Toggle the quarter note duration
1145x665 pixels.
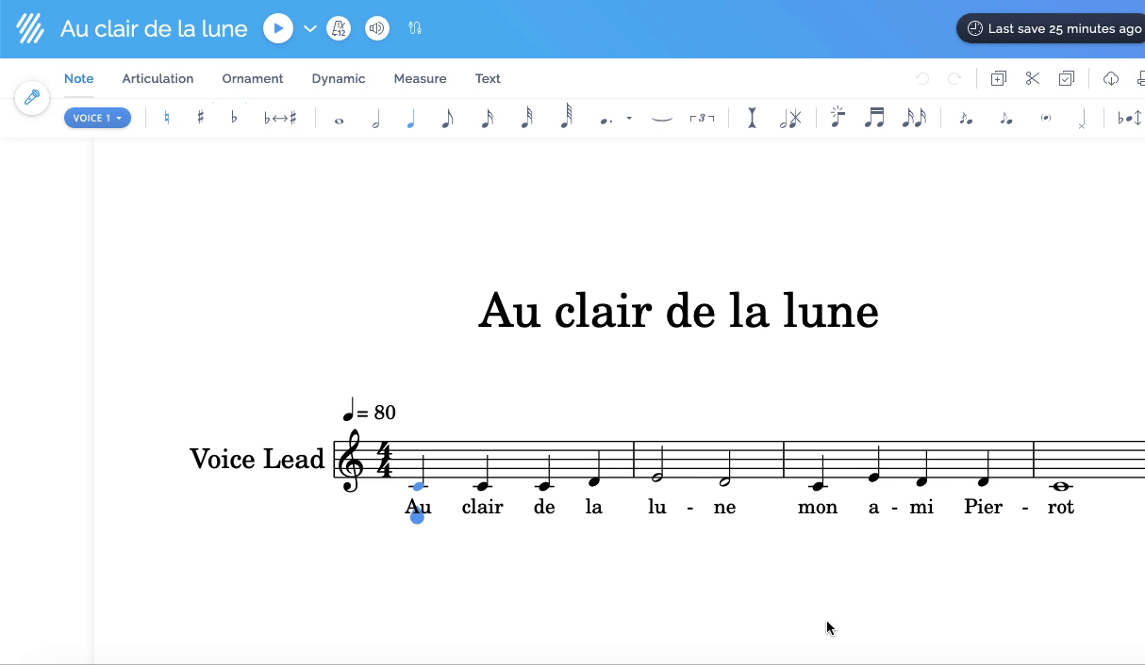click(410, 119)
